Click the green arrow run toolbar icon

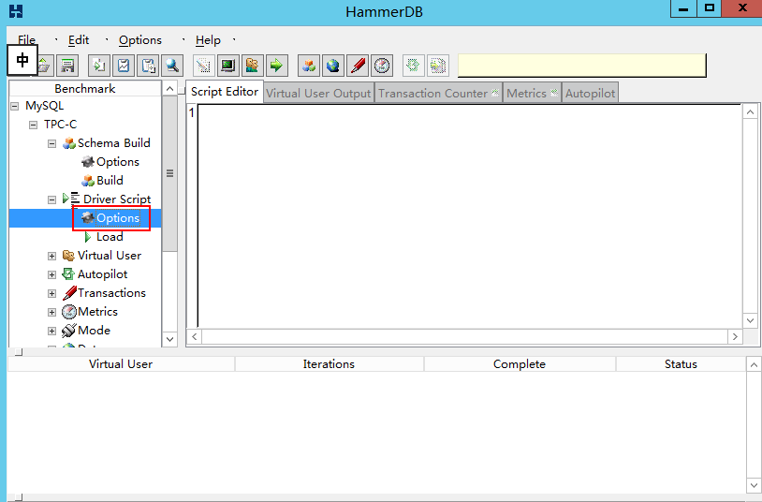[x=276, y=66]
